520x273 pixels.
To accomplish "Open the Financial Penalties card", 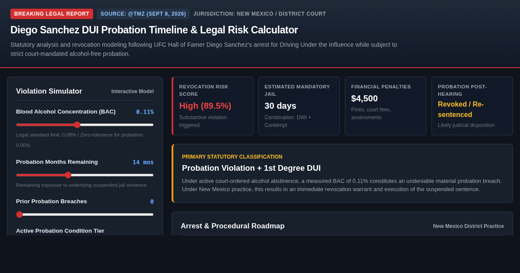I will point(386,106).
